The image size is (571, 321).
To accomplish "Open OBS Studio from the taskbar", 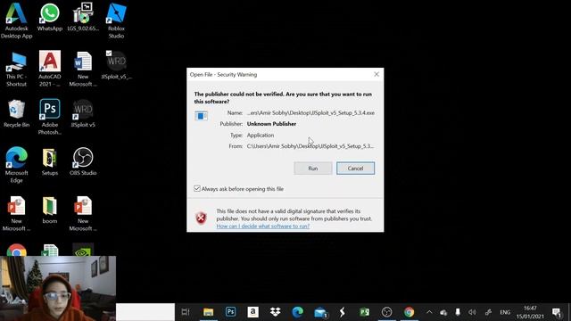I will point(386,312).
